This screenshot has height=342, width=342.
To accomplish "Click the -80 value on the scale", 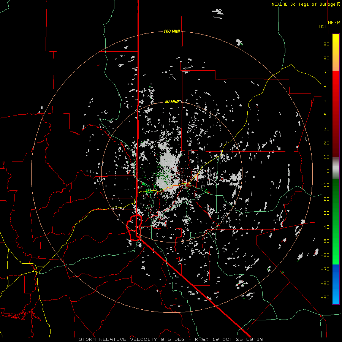I will [325, 283].
